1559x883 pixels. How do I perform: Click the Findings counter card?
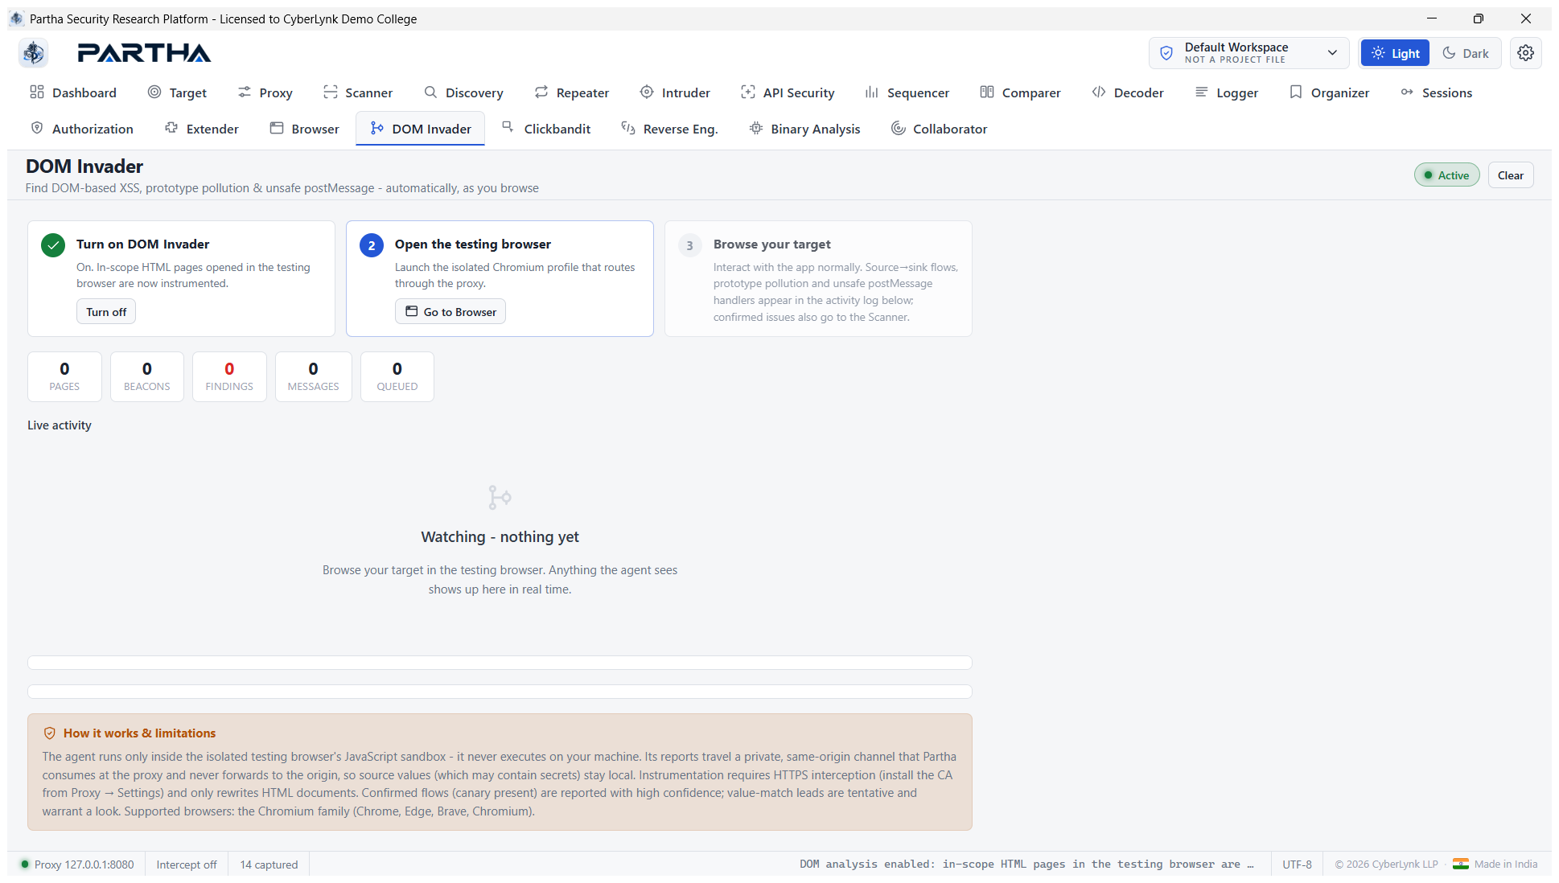(x=229, y=376)
